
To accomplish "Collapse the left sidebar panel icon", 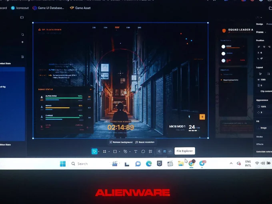I will coord(22,17).
